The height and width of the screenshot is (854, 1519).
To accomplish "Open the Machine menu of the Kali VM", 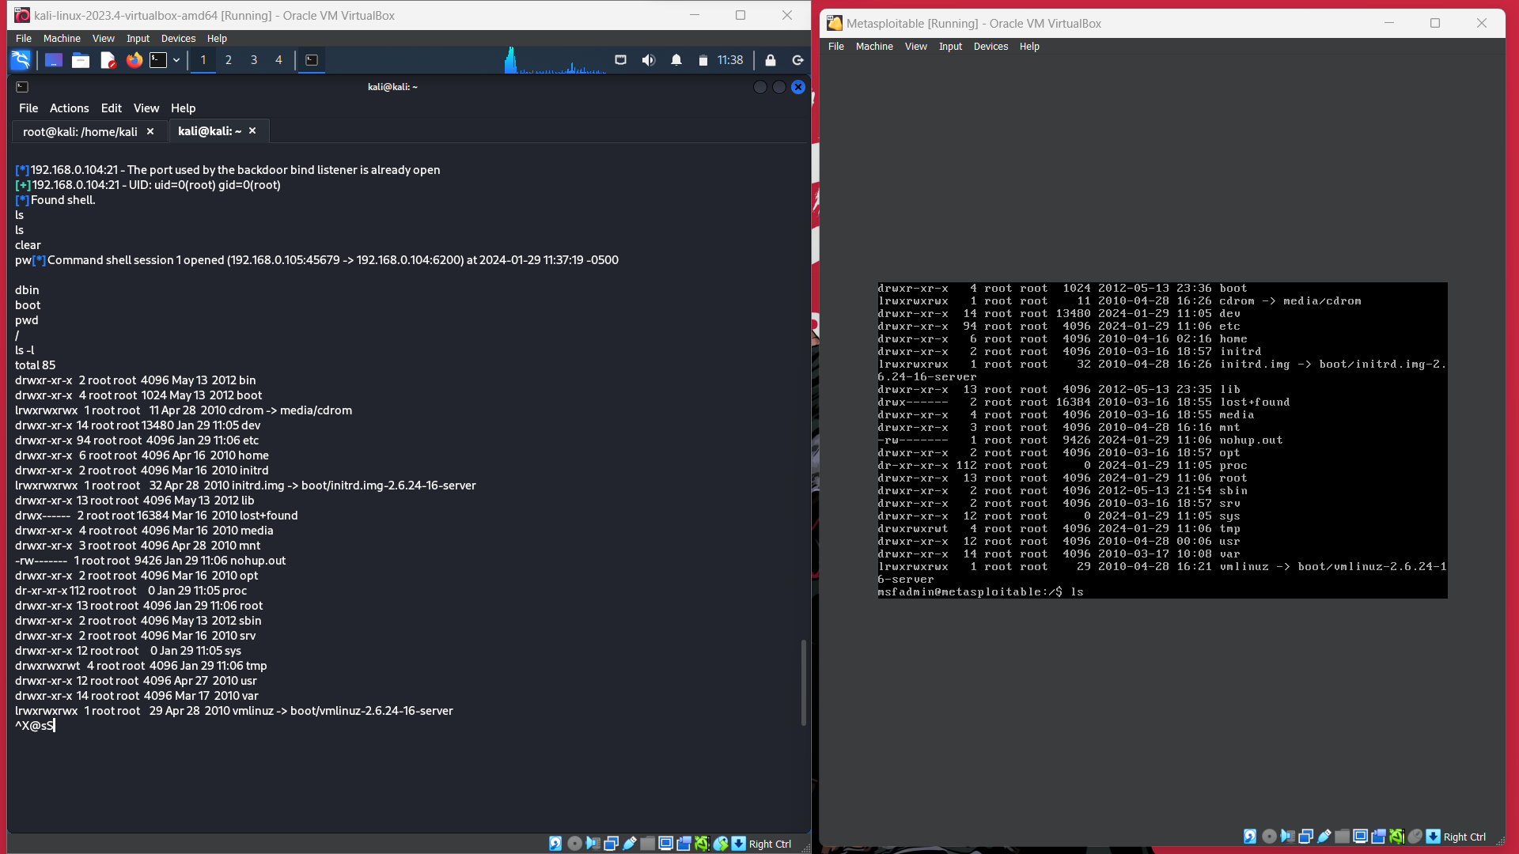I will pos(62,38).
